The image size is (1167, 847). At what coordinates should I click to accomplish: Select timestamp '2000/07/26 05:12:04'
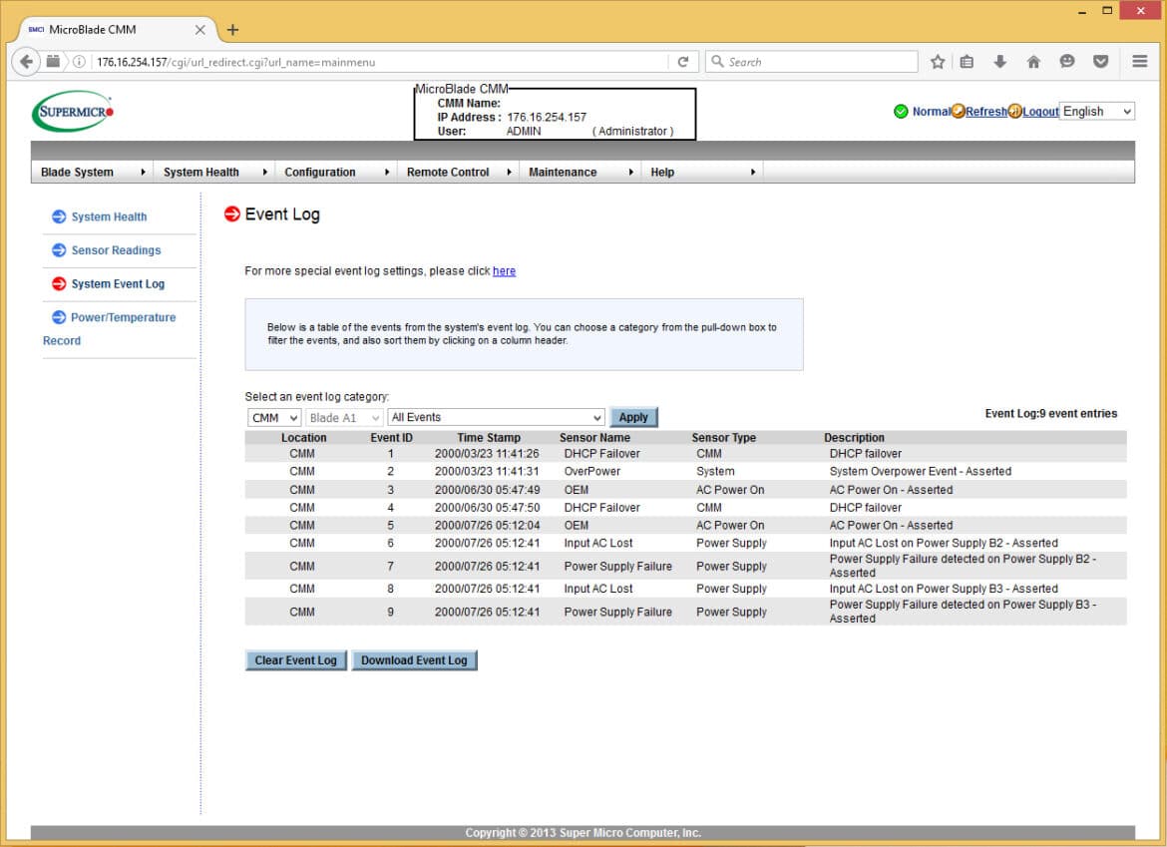(x=487, y=526)
